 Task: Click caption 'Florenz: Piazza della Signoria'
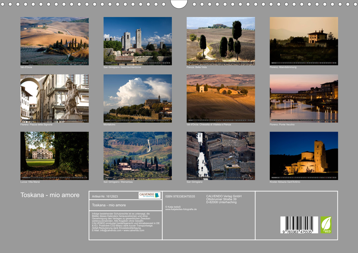pos(36,124)
